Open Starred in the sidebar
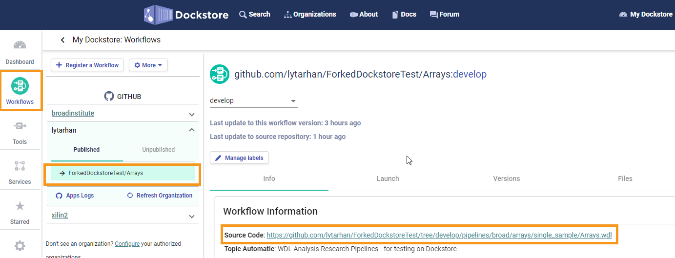675x258 pixels. coord(20,213)
